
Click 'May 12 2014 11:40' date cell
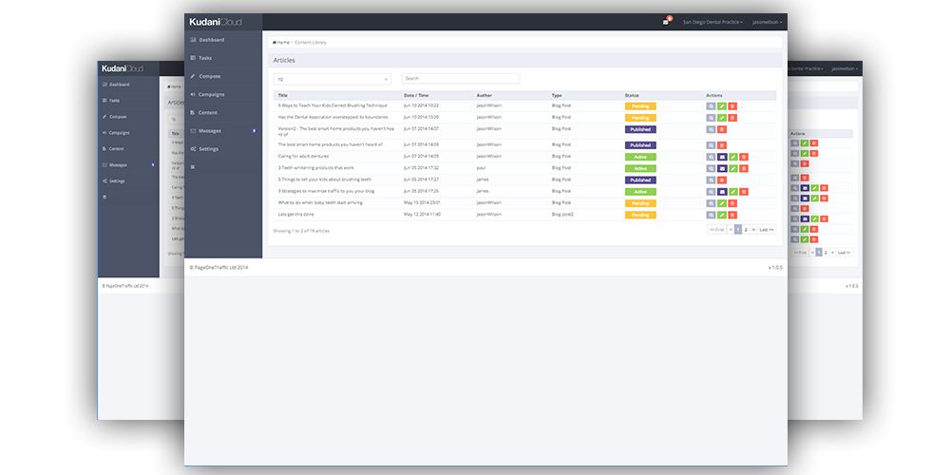tap(422, 215)
